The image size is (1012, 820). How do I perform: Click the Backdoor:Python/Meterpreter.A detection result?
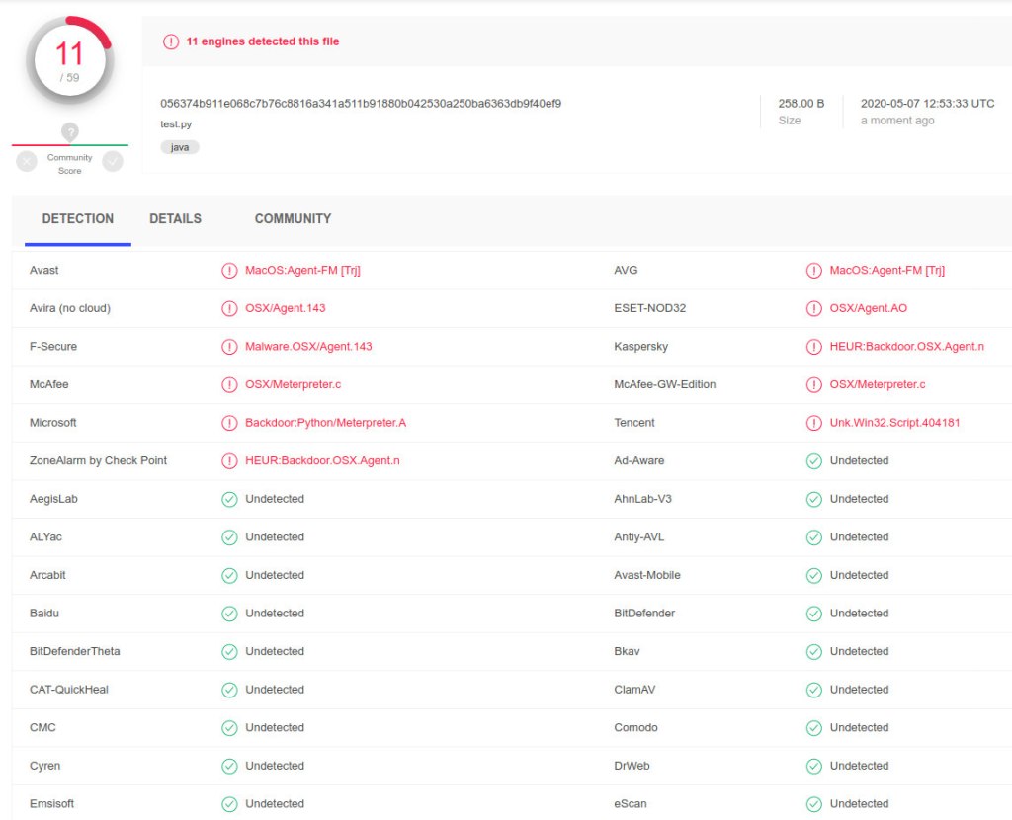pyautogui.click(x=325, y=423)
